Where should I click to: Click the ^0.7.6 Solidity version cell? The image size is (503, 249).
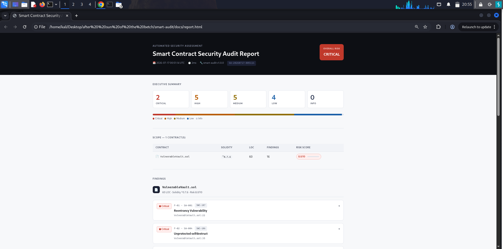[227, 157]
